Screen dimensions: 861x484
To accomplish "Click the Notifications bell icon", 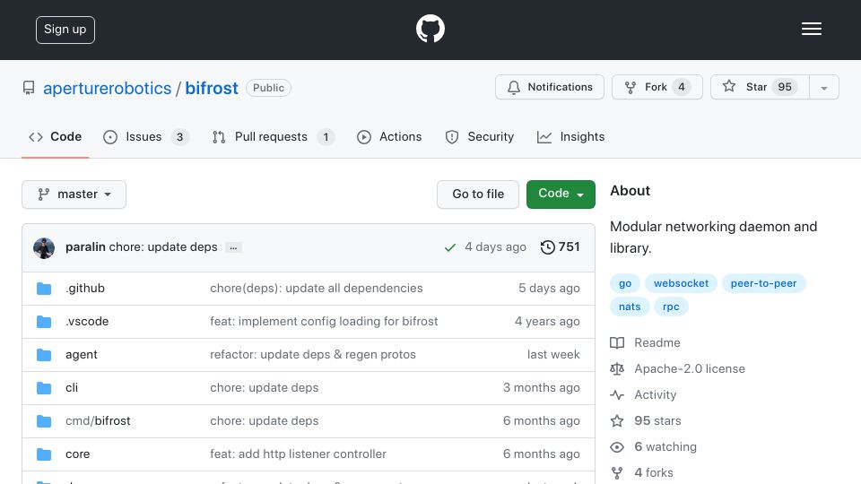I will pyautogui.click(x=513, y=87).
